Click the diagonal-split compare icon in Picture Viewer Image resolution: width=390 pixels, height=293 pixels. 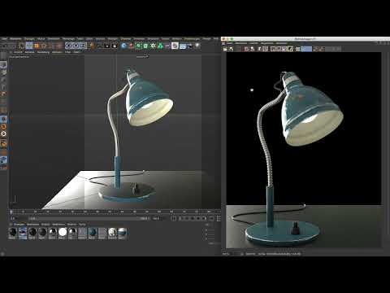[290, 49]
